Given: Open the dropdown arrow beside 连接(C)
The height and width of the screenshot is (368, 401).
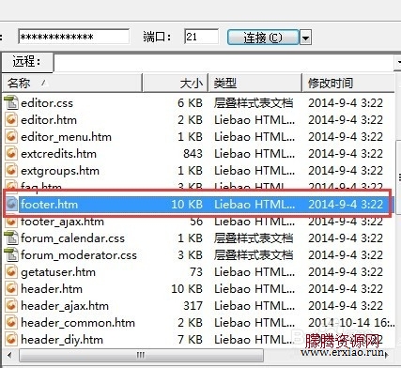Looking at the screenshot, I should (305, 38).
